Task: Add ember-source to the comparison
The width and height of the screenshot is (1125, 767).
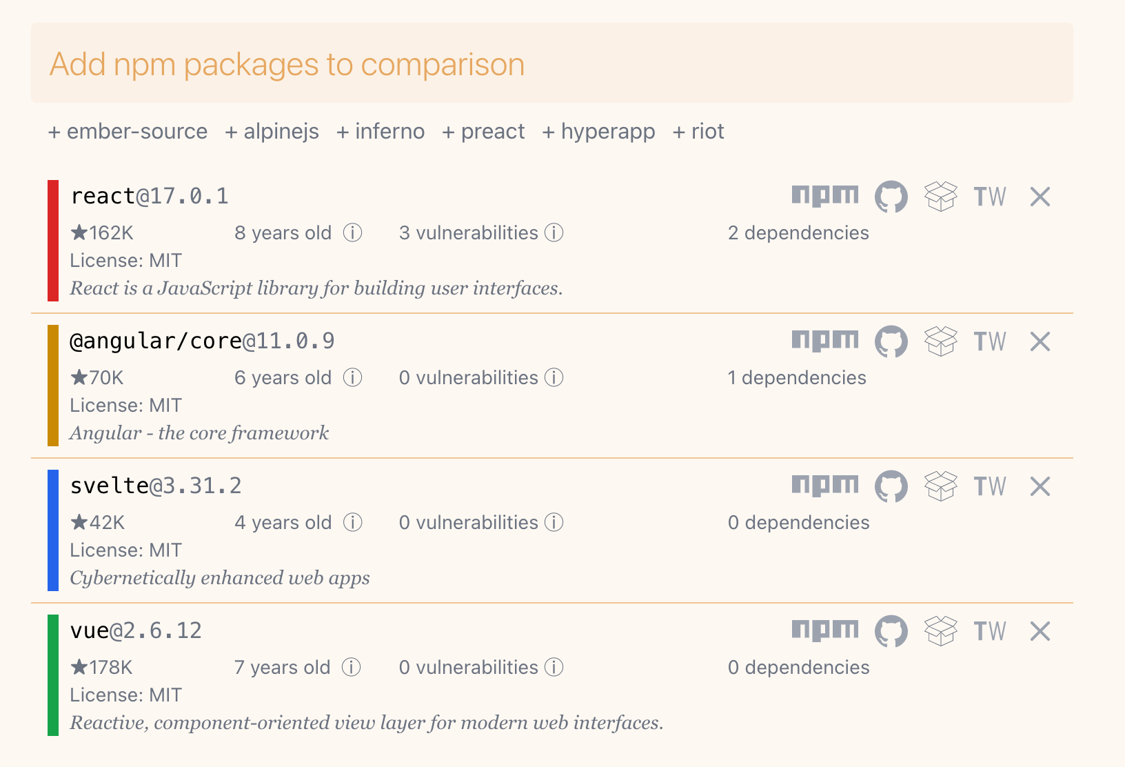Action: 128,132
